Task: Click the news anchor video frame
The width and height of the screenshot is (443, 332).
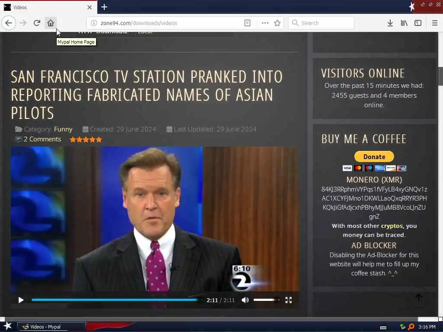Action: [x=155, y=219]
